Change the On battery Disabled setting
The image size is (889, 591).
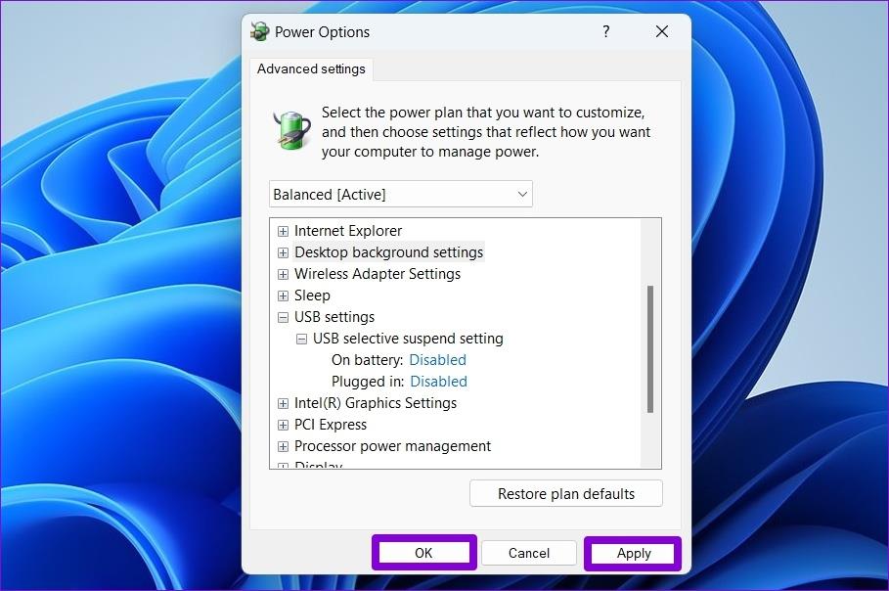tap(437, 360)
